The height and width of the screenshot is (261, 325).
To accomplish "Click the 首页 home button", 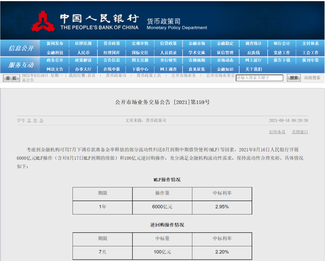I will point(11,78).
